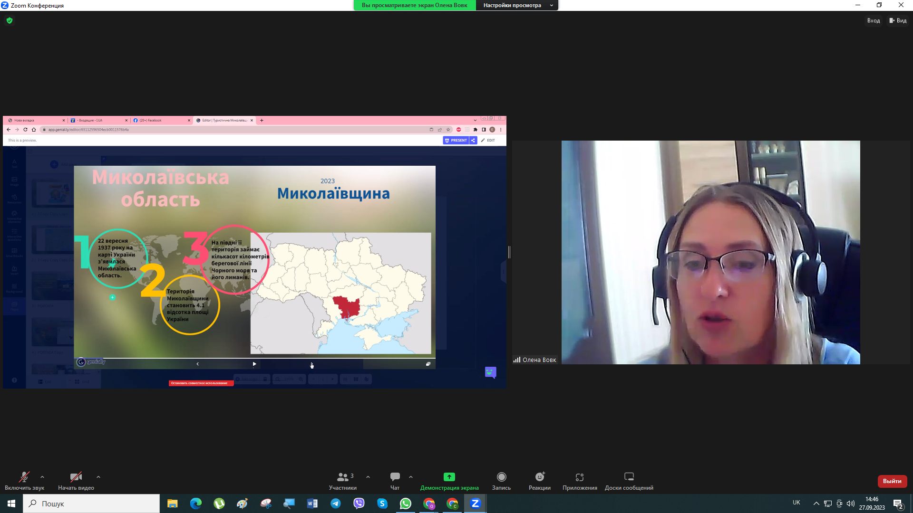The width and height of the screenshot is (913, 513).
Task: Open Доски сообщений whiteboards
Action: click(x=629, y=480)
